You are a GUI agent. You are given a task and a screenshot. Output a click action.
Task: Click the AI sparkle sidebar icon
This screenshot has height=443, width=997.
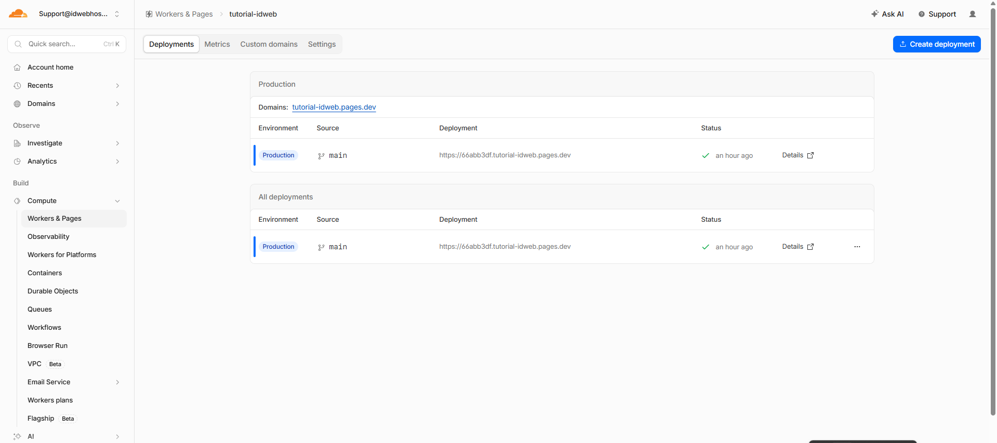(17, 437)
